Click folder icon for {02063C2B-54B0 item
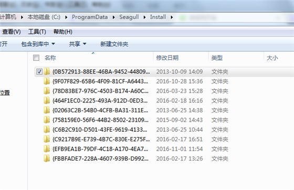Image resolution: width=294 pixels, height=190 pixels. 47,110
